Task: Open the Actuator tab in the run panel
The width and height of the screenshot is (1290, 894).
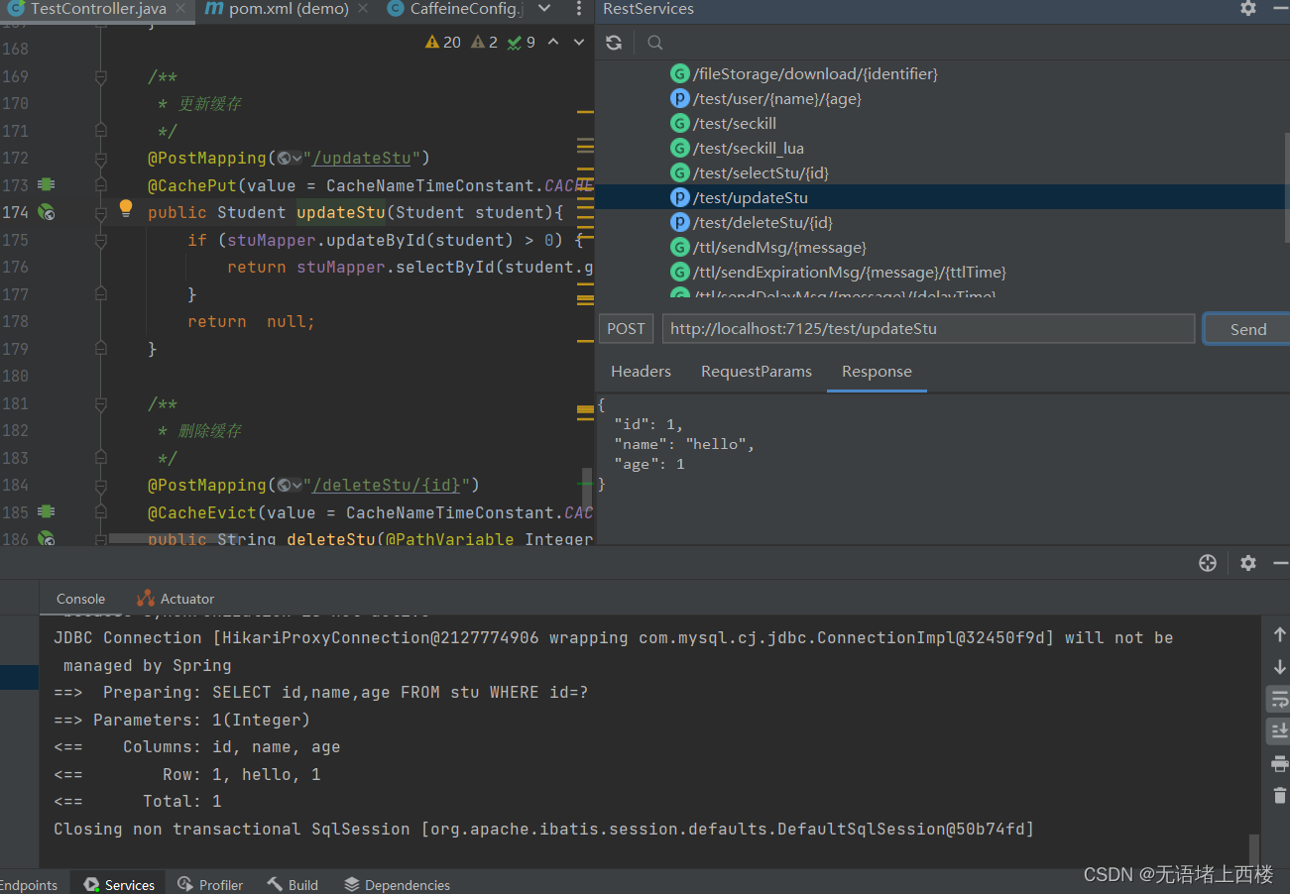Action: click(x=184, y=598)
